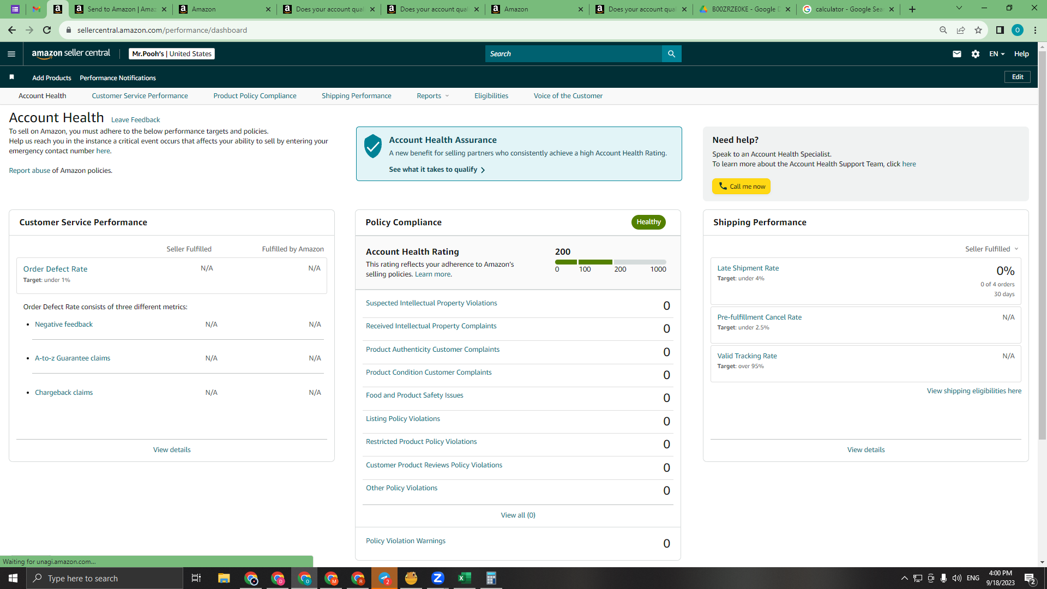Bookmark this page with the star

pos(978,30)
